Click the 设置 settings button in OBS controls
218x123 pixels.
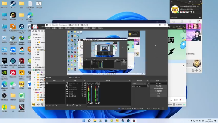point(159,93)
